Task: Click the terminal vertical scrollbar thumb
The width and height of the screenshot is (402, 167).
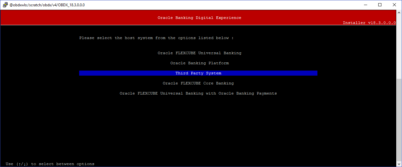Action: [399, 120]
